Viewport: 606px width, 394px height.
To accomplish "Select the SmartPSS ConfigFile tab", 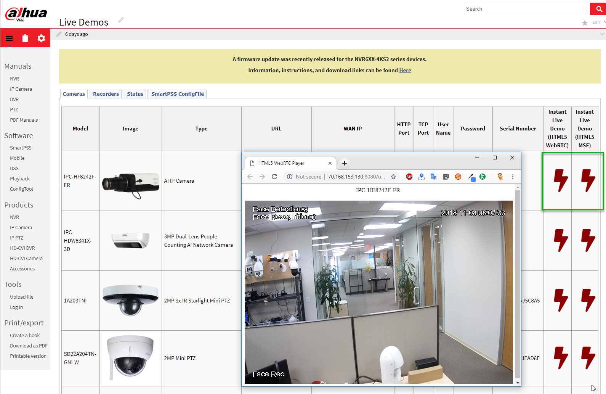I will point(177,94).
